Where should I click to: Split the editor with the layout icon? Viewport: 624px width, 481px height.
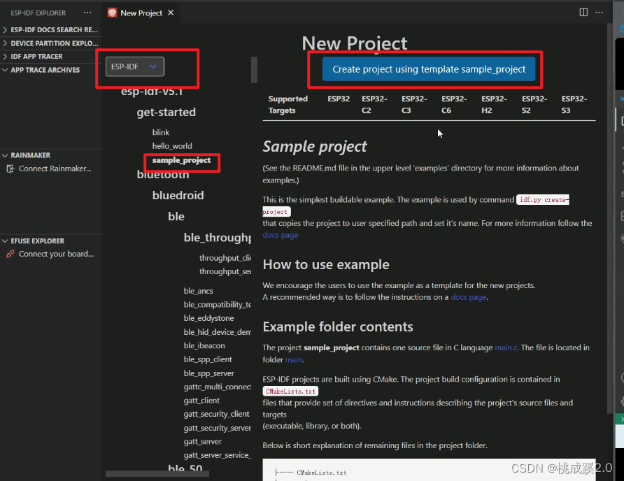pyautogui.click(x=583, y=13)
